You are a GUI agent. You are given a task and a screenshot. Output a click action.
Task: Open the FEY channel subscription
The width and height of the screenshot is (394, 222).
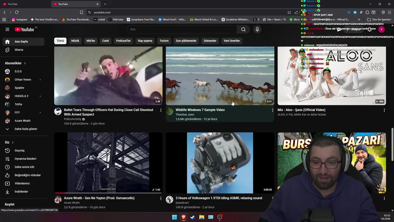coord(24,113)
